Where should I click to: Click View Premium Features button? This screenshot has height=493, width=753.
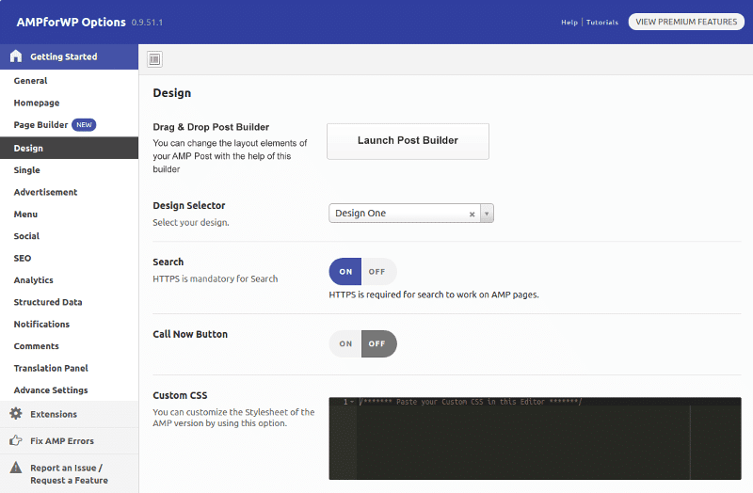(686, 22)
